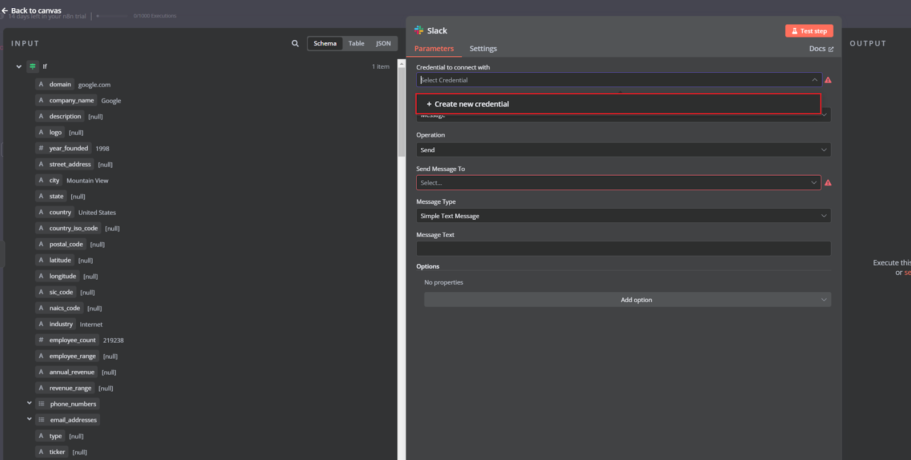911x460 pixels.
Task: Open the Select Credential dropdown
Action: (619, 80)
